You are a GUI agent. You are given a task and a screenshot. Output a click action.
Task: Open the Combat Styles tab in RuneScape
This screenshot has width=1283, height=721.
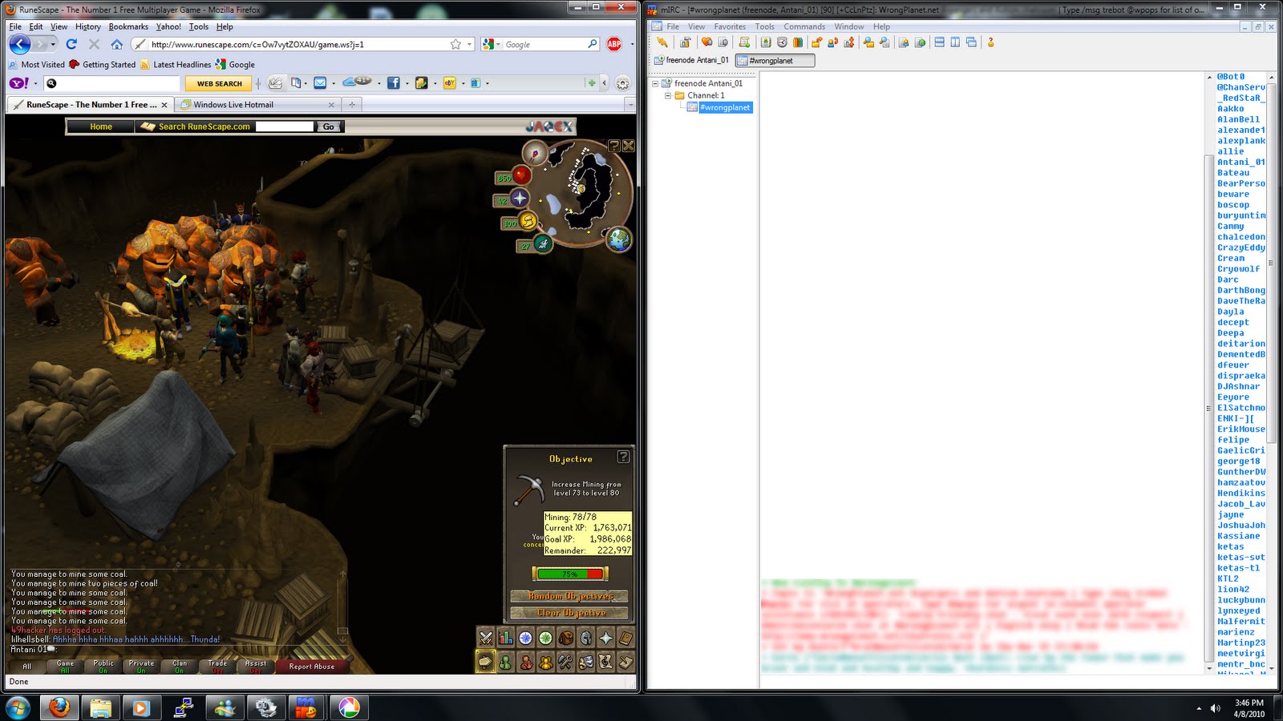click(x=486, y=638)
